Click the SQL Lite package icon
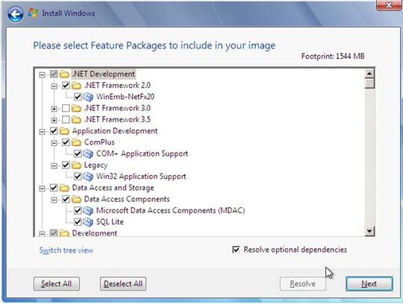The width and height of the screenshot is (403, 304). click(x=88, y=222)
